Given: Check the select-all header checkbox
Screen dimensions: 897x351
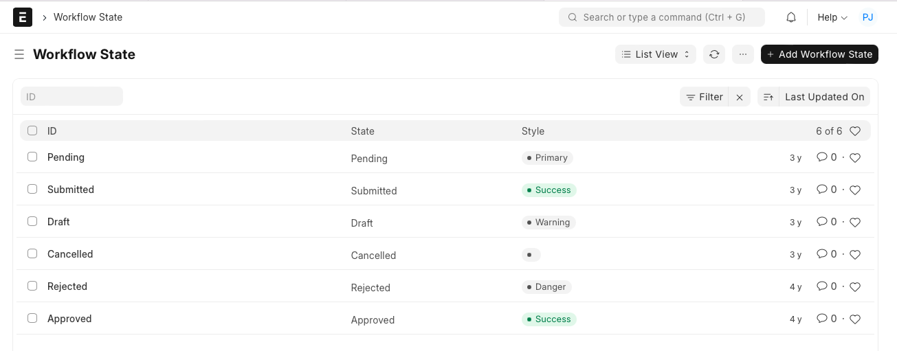Looking at the screenshot, I should pyautogui.click(x=32, y=131).
